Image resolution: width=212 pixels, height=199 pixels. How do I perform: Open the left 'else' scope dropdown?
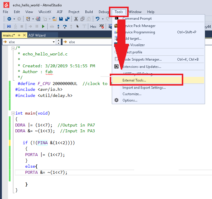(x=54, y=42)
